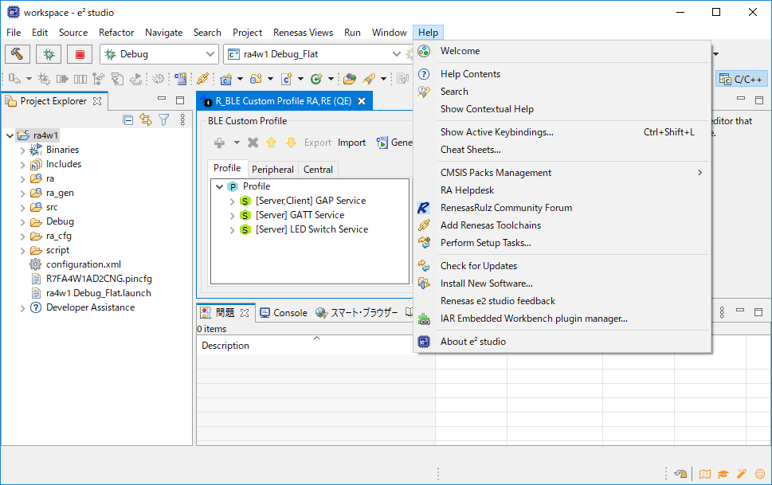Click the yellow chain-link toolbar icon
Screen dimensions: 772x485
(x=202, y=79)
